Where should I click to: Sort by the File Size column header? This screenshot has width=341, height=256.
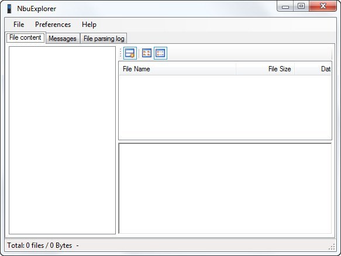tap(265, 69)
